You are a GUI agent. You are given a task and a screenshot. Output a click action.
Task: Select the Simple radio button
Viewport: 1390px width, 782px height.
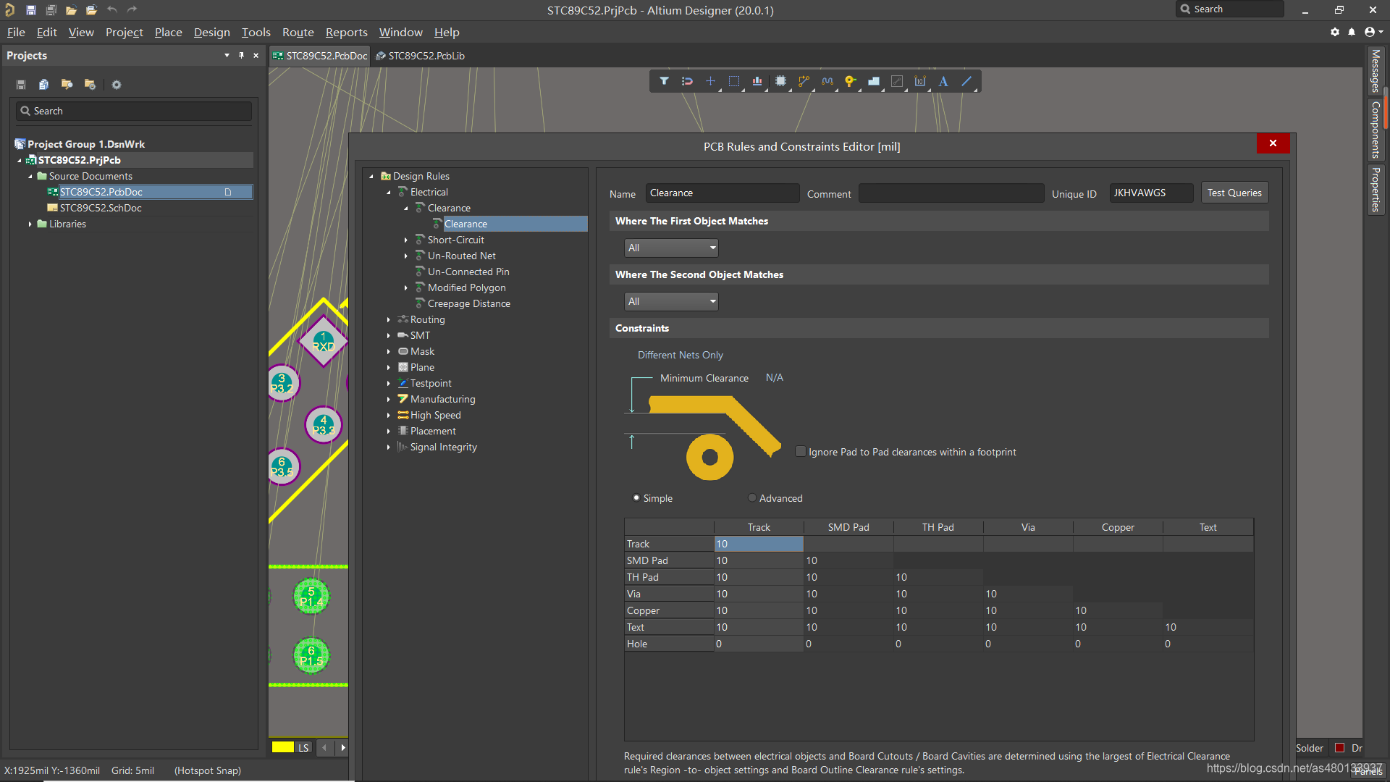pos(636,498)
